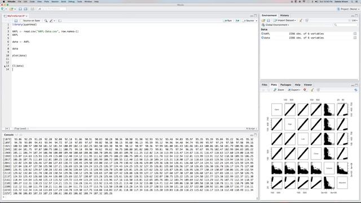Click code line Cl(data)
Screen dimensions: 361x203
click(x=18, y=66)
